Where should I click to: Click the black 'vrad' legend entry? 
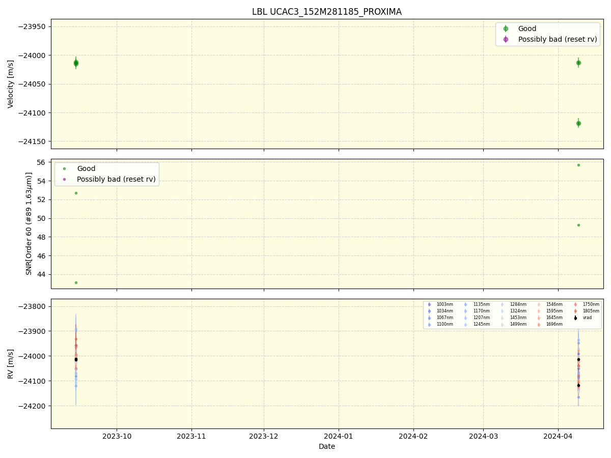(x=583, y=318)
